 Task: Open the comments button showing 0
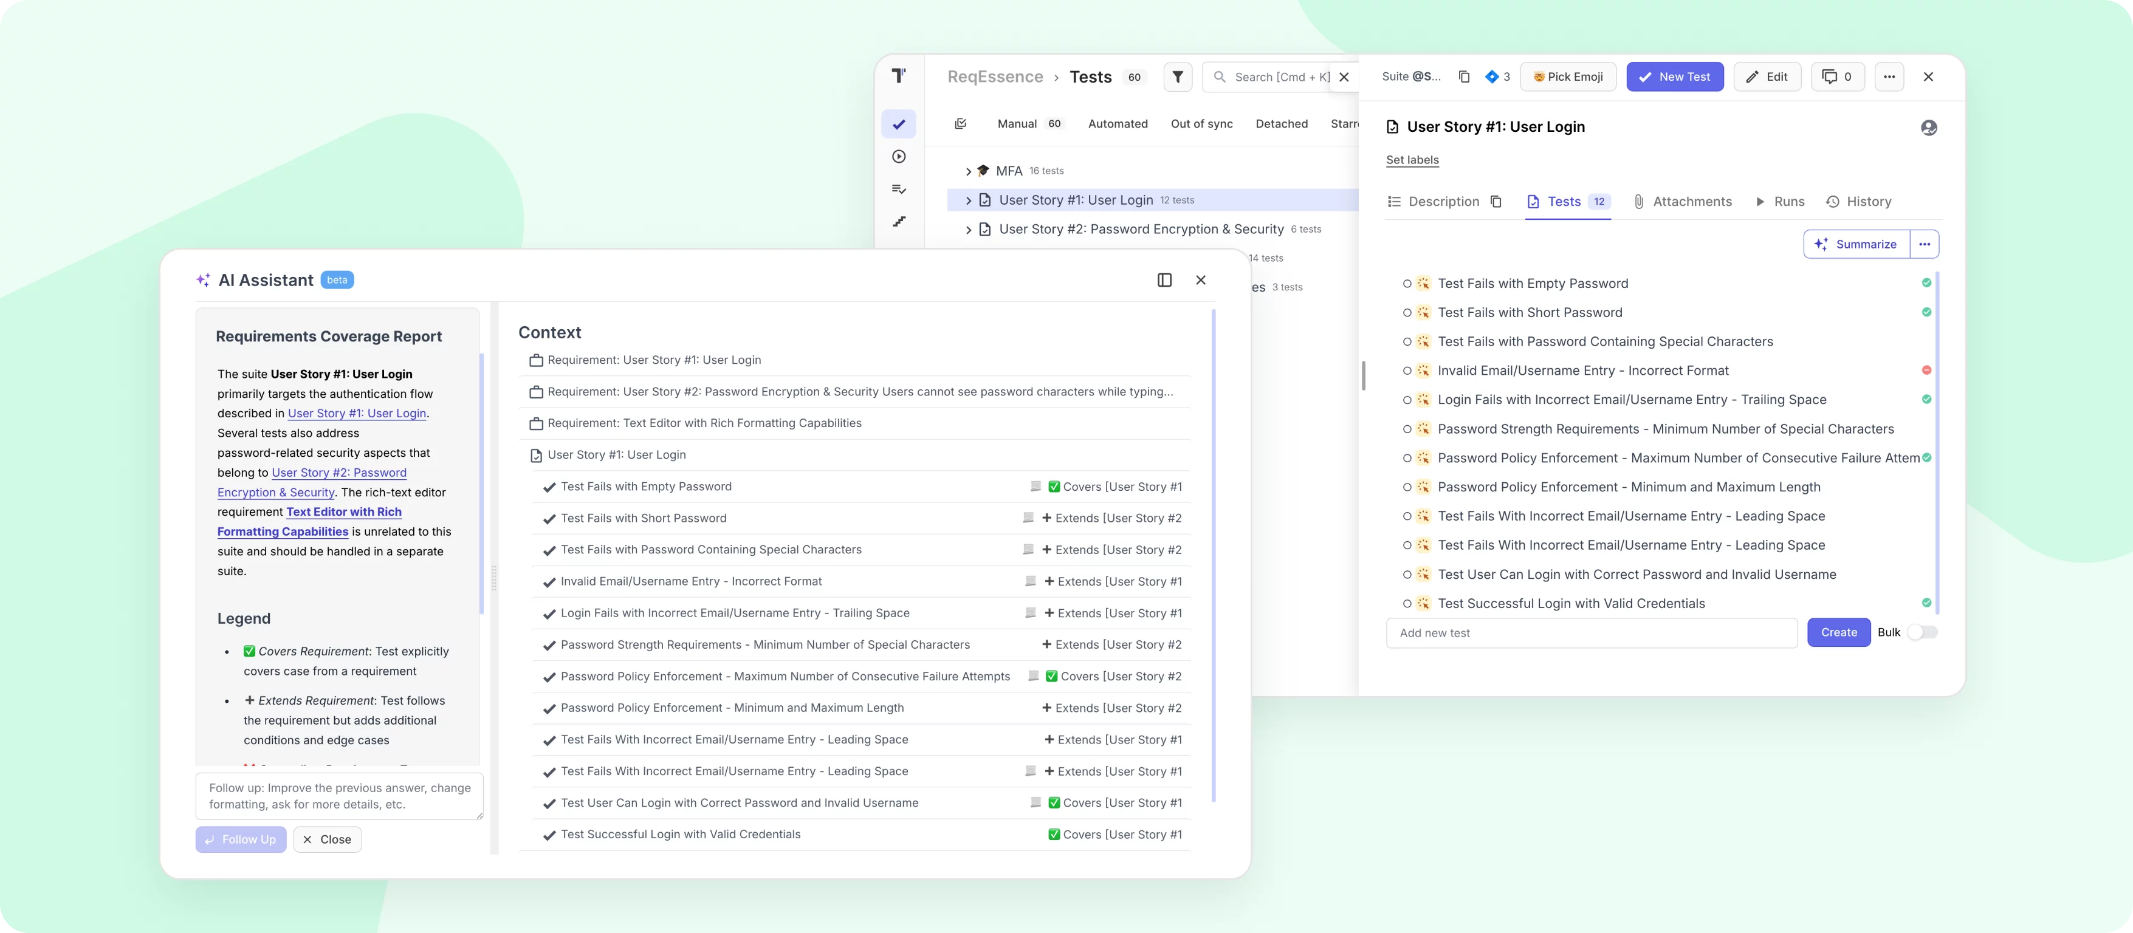point(1838,77)
